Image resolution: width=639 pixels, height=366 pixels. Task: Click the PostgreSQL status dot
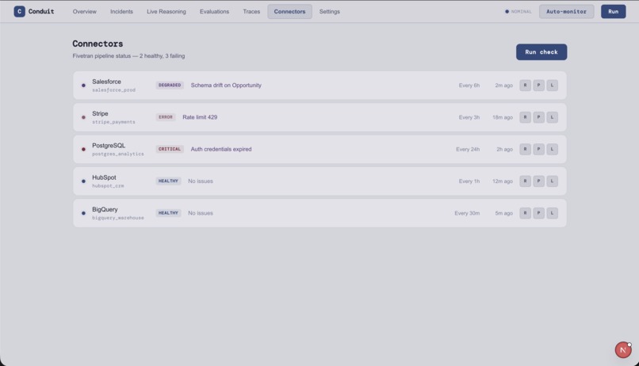point(83,150)
